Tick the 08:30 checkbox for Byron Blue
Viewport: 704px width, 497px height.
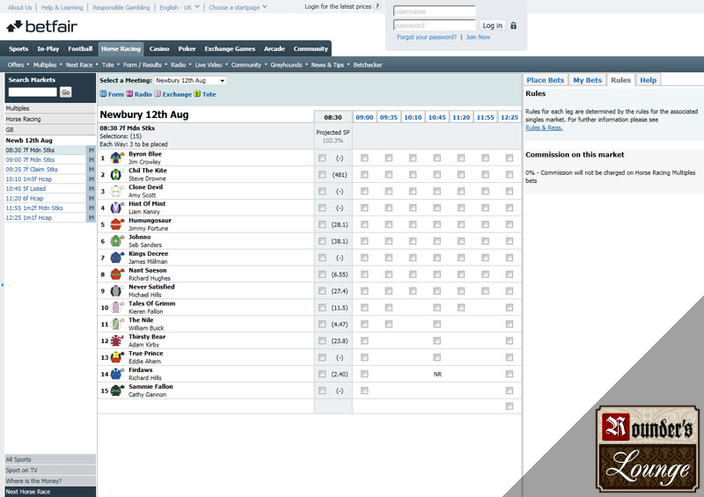(x=322, y=157)
